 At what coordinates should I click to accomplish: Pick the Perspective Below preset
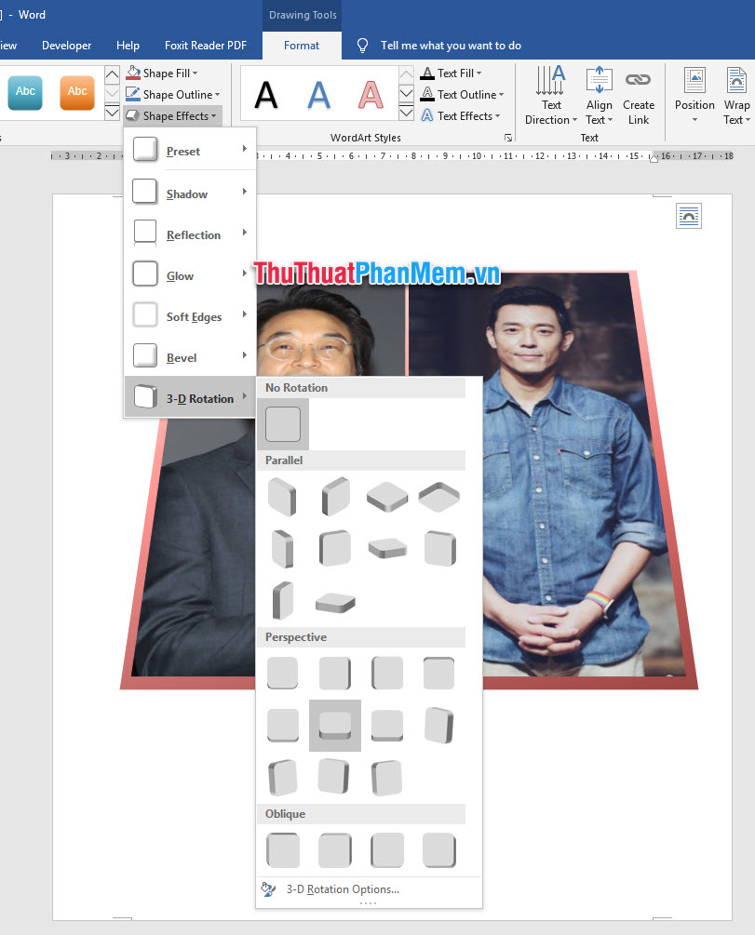point(439,674)
